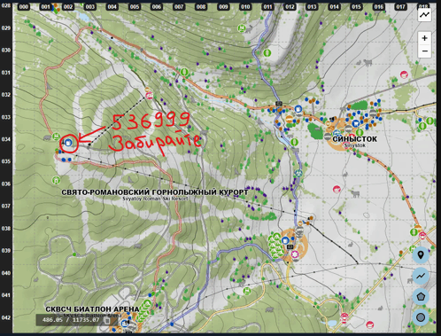
Task: Select the add marker pin tool
Action: (x=421, y=254)
